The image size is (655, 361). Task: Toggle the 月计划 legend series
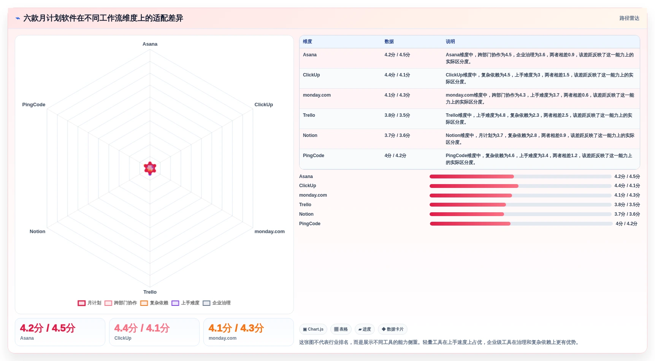[89, 303]
